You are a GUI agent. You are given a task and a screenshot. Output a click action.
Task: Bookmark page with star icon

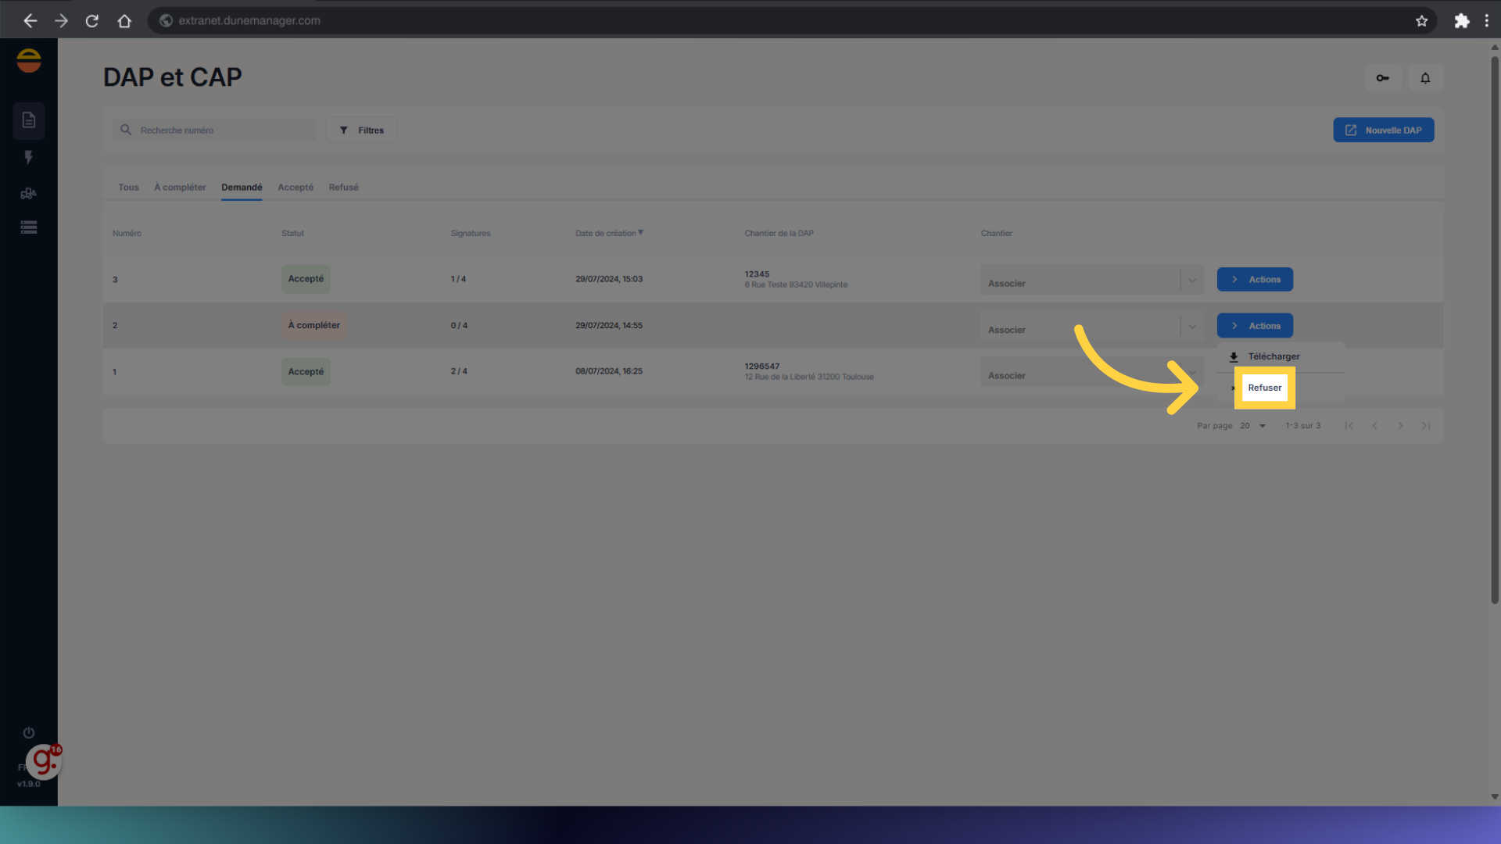click(1421, 21)
